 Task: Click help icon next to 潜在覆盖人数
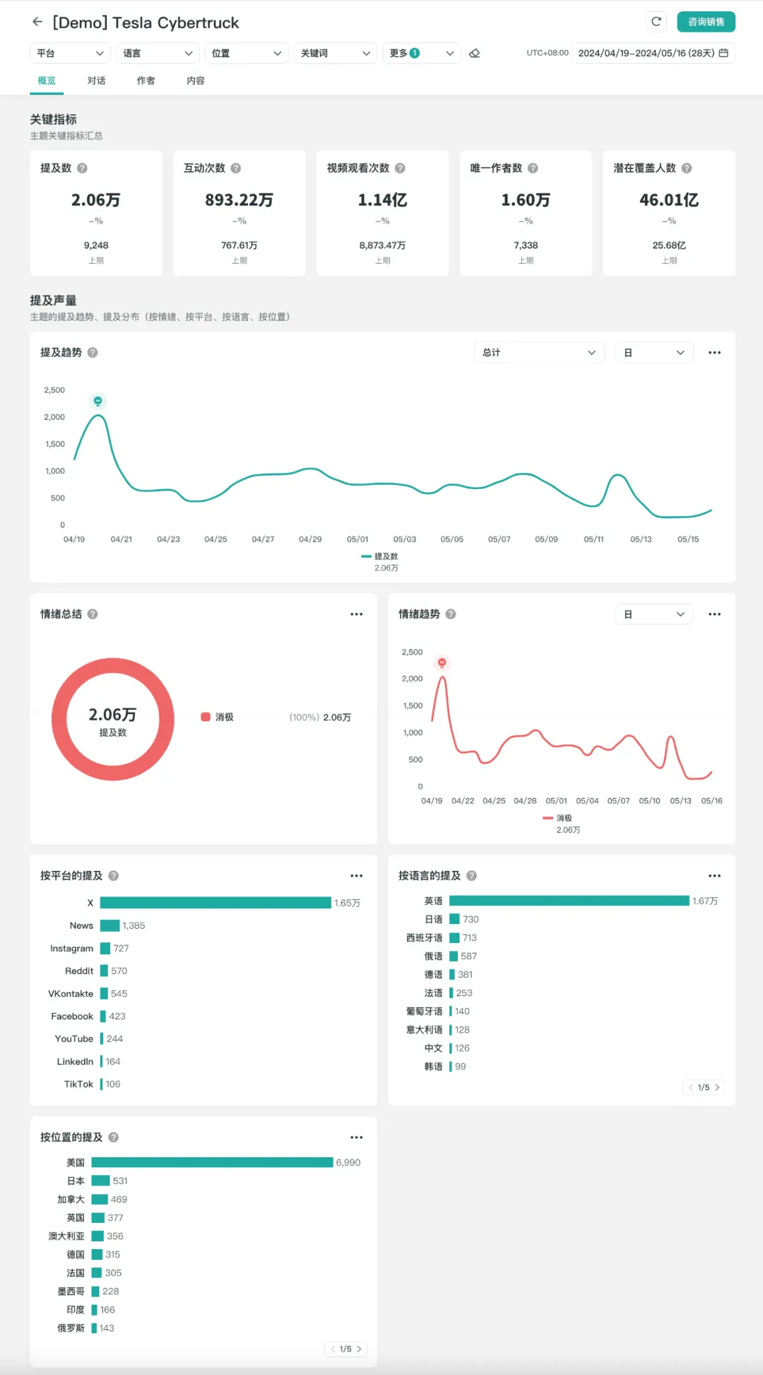(x=687, y=168)
